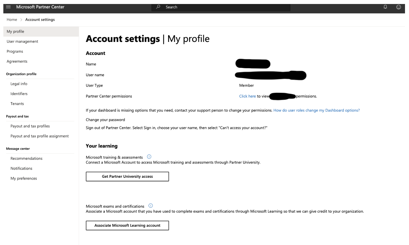Click the 'User Type' label
The image size is (409, 245).
[94, 86]
